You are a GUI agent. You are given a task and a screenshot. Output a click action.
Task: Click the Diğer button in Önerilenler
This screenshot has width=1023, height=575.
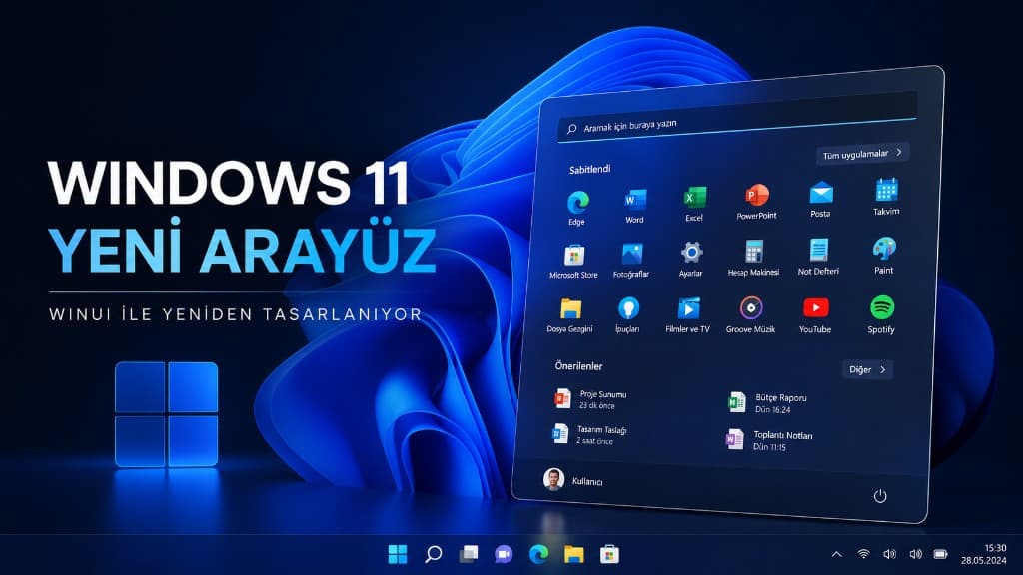[x=867, y=369]
